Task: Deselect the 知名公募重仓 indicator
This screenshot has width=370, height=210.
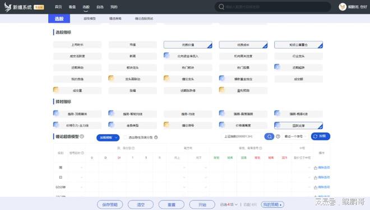Action: click(x=298, y=45)
